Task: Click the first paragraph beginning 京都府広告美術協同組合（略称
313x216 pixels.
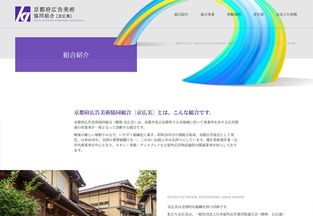Action: click(156, 125)
